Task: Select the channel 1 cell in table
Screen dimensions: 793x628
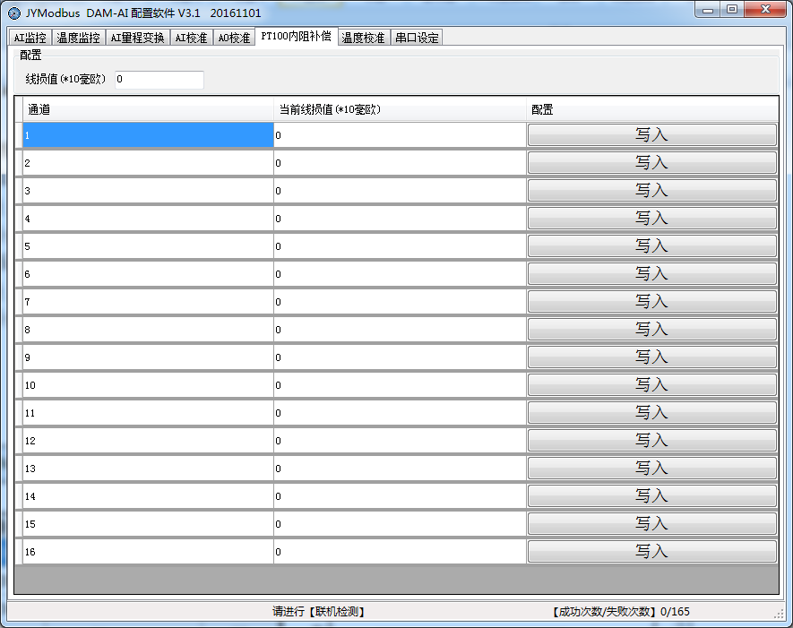Action: 148,135
